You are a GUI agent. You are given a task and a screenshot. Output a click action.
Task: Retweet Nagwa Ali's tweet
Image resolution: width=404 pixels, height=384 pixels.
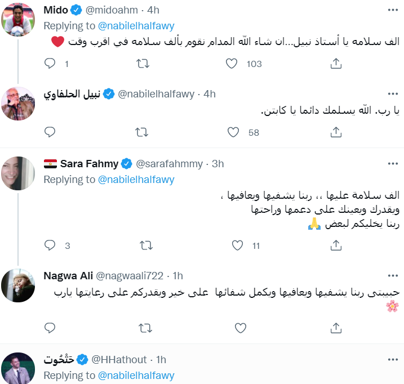pos(145,327)
